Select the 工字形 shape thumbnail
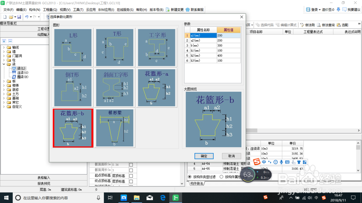 click(x=156, y=47)
